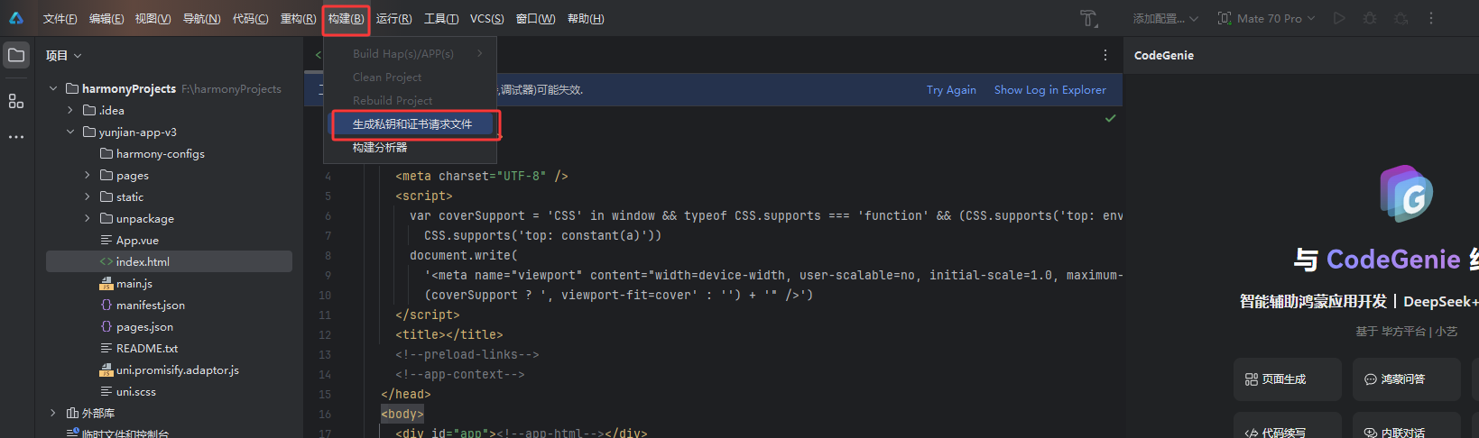Click the document.write( line in editor
Screen dimensions: 1479x438
[x=464, y=255]
